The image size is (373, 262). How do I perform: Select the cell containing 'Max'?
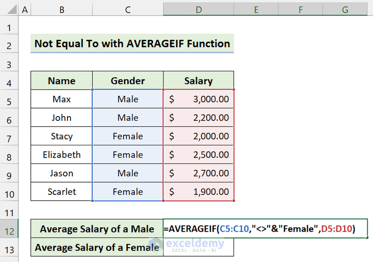pos(62,99)
